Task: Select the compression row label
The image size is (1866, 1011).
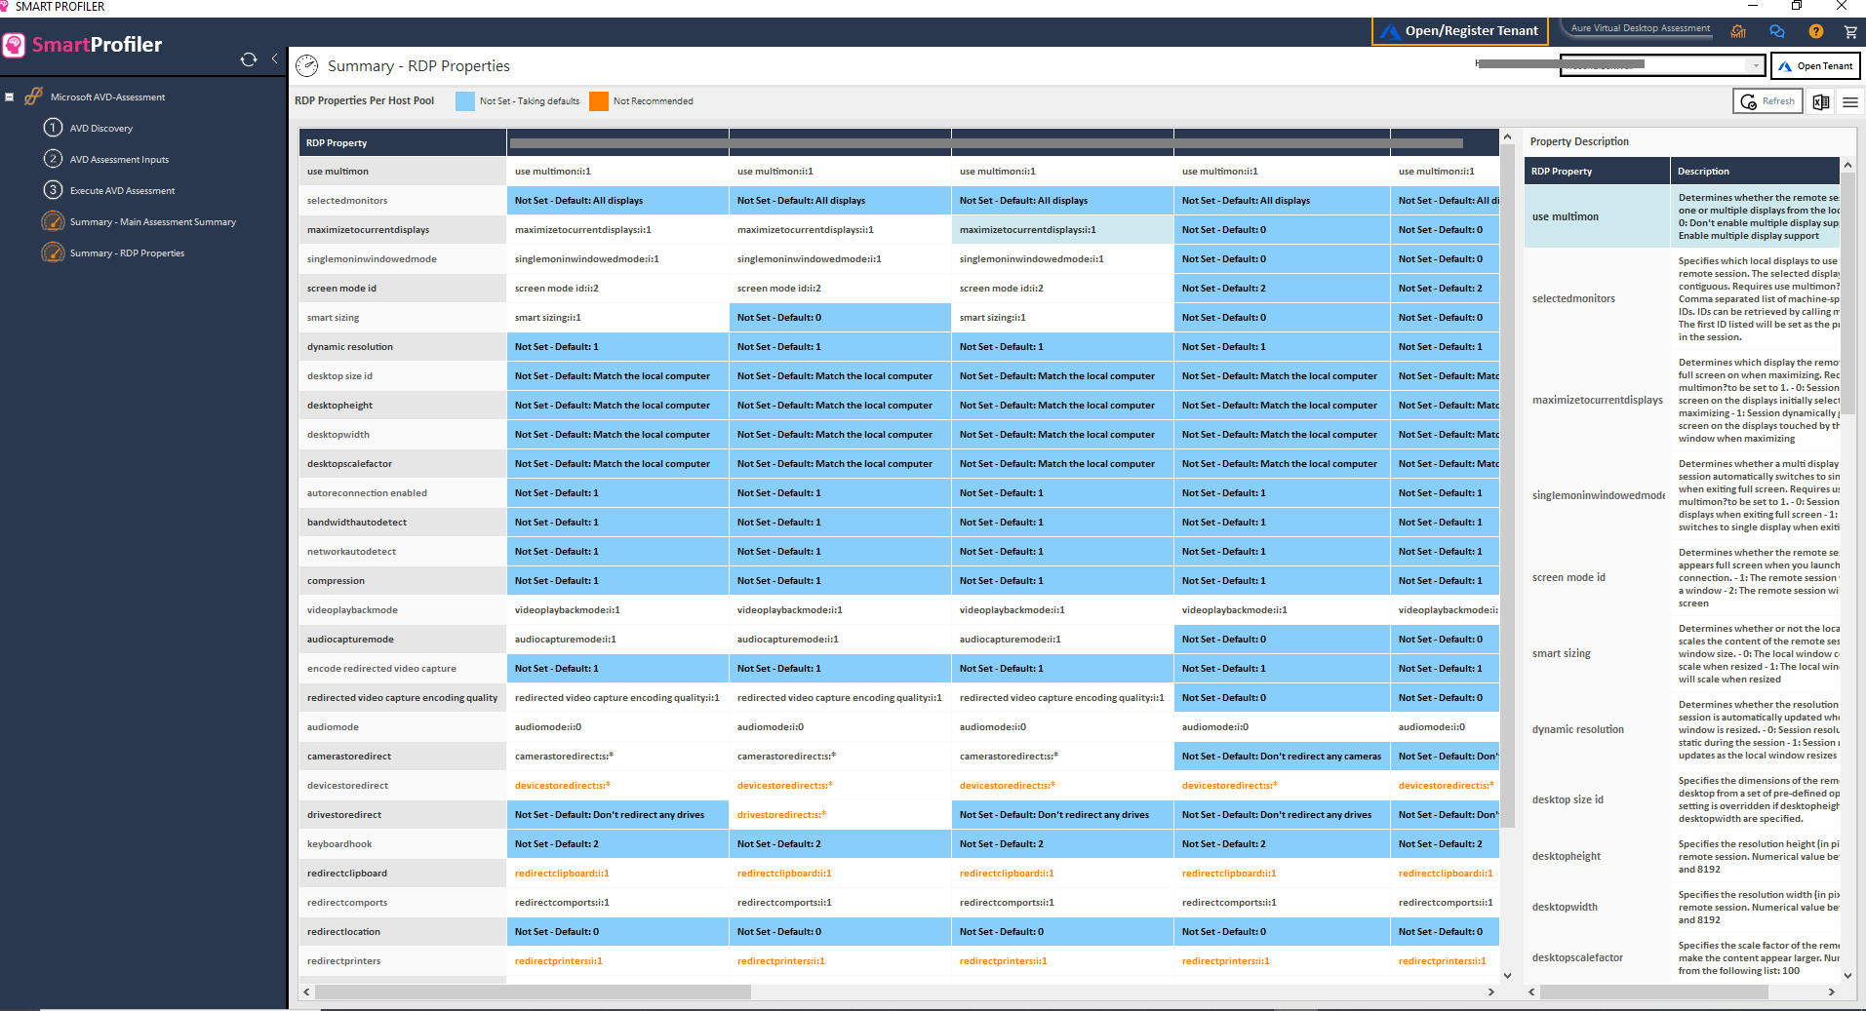Action: click(402, 580)
